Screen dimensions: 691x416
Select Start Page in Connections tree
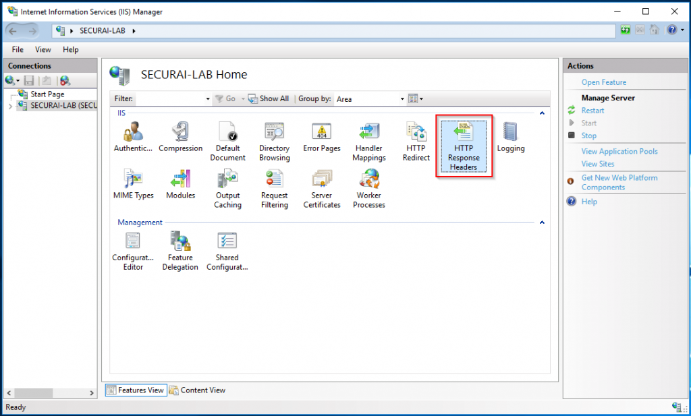pos(47,94)
